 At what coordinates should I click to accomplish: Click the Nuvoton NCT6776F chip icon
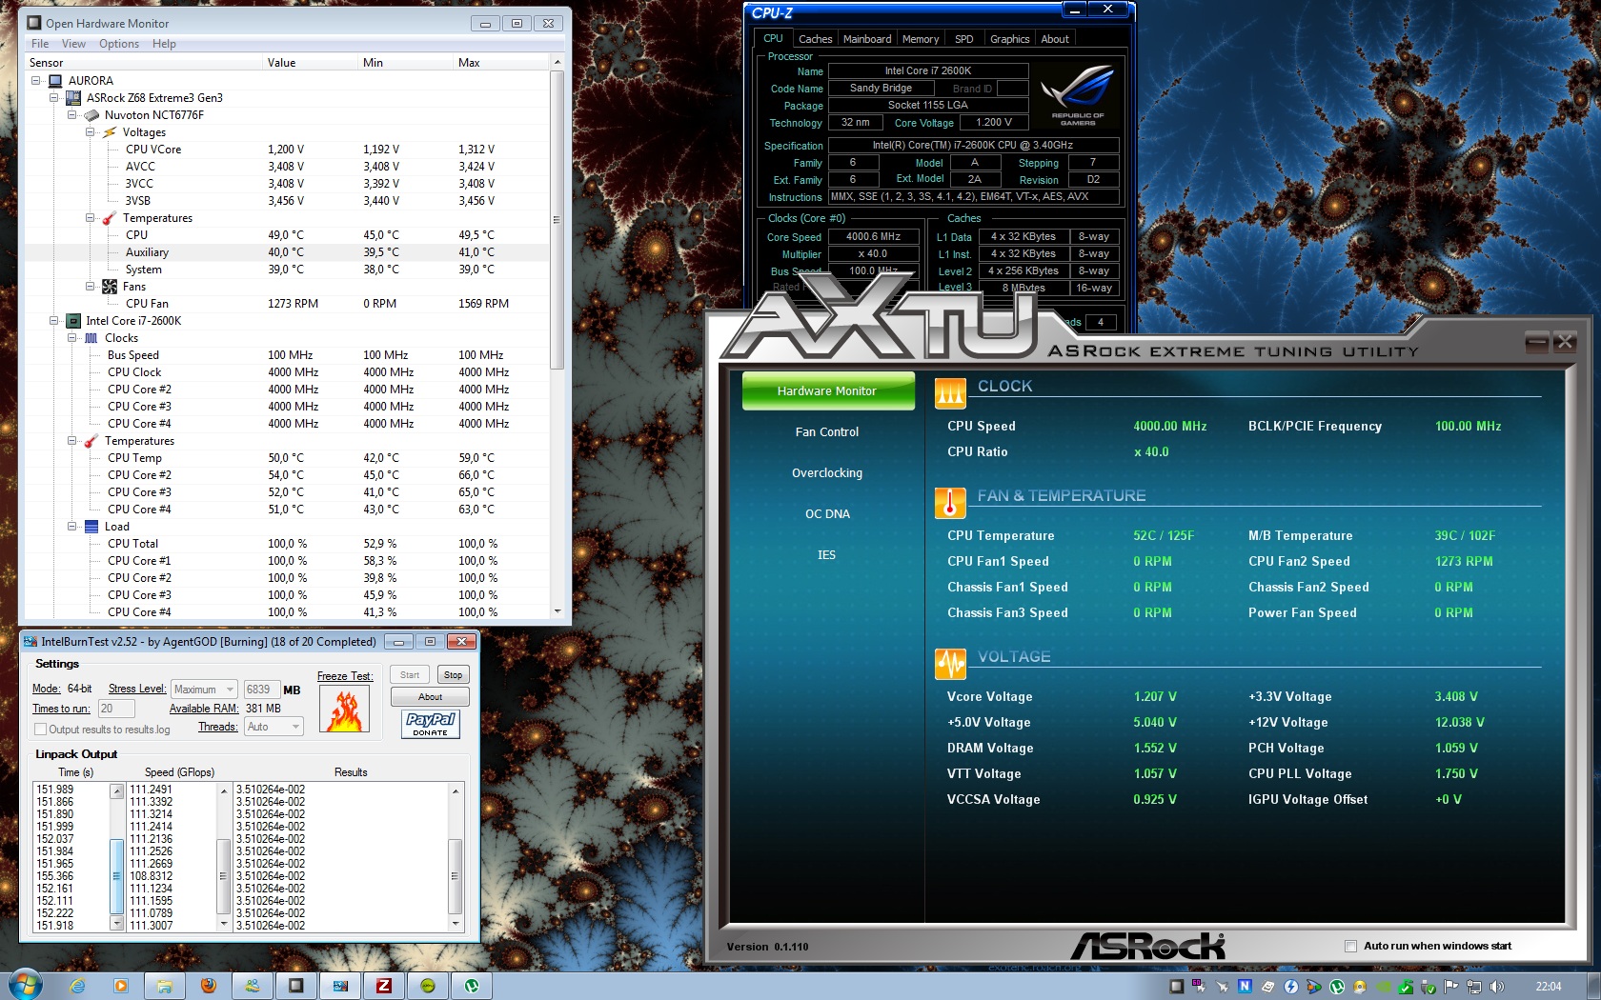pyautogui.click(x=91, y=115)
